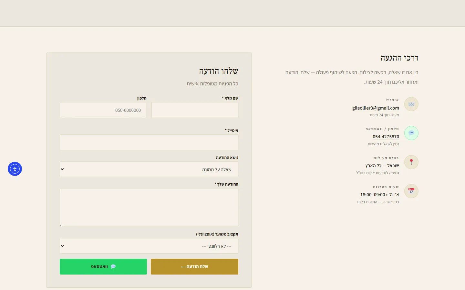Open the נושא ההודעה dropdown
The height and width of the screenshot is (290, 465).
pyautogui.click(x=149, y=169)
